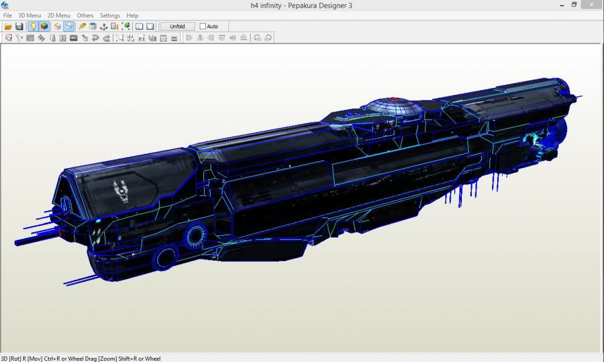Click the arrange parts grid icon

click(x=130, y=38)
